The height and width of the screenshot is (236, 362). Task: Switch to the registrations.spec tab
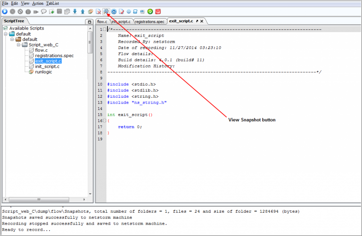[x=150, y=22]
